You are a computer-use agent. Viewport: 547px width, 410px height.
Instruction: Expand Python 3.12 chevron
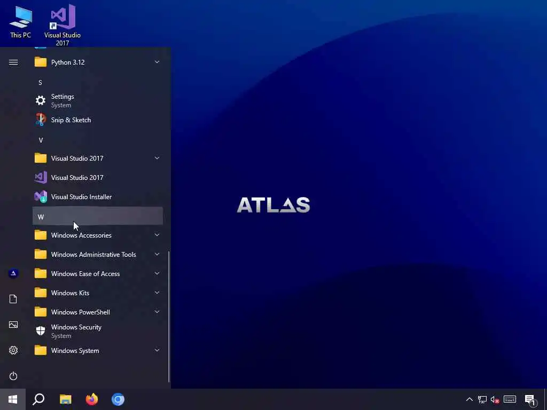(x=157, y=62)
